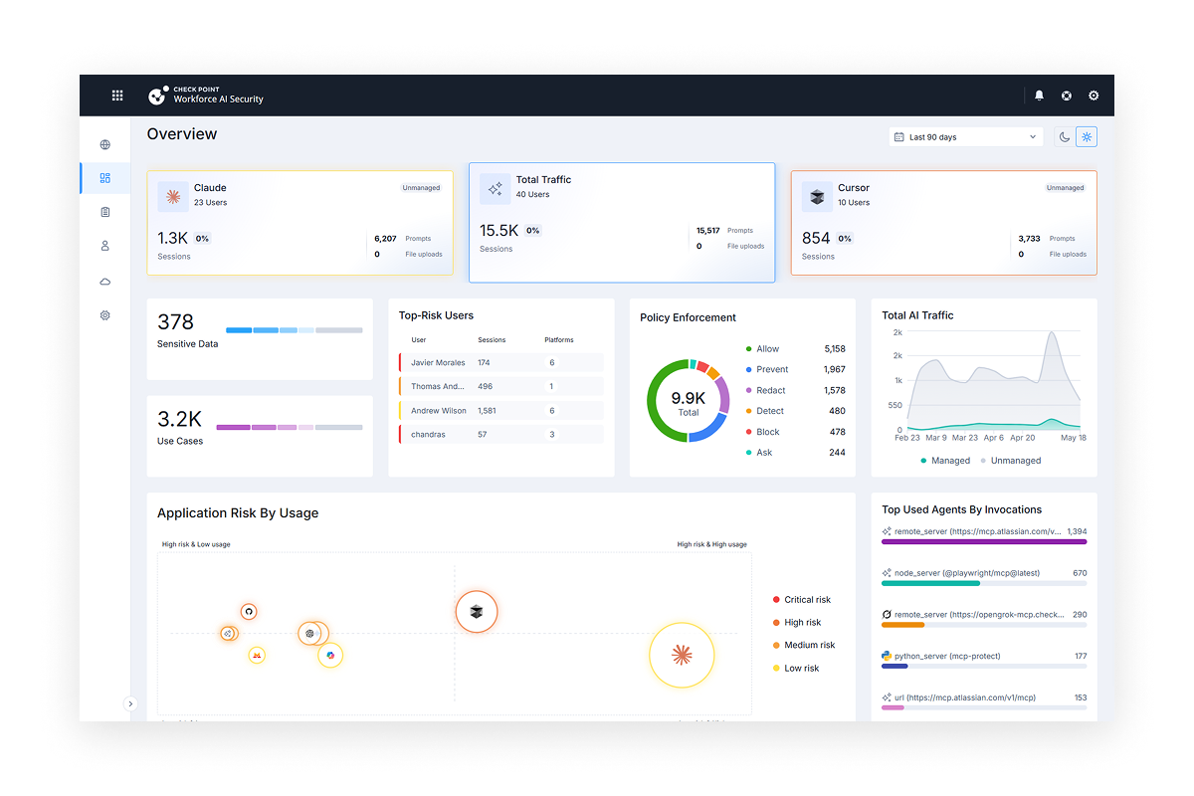Click the Unmanaged badge on Cursor card

tap(1065, 187)
